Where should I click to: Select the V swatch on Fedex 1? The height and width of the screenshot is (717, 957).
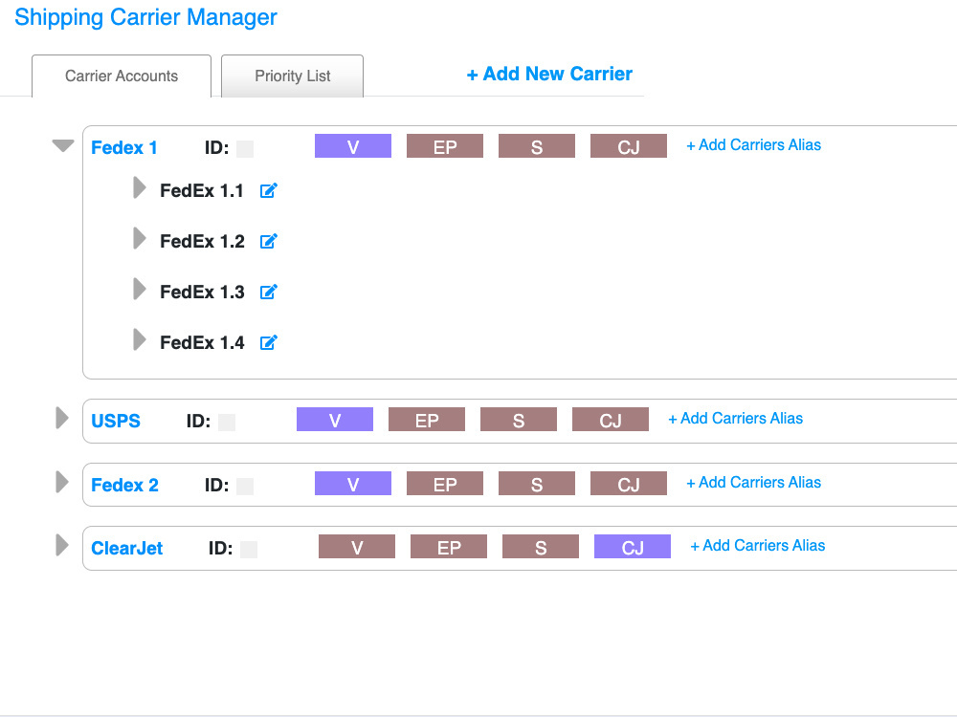click(x=353, y=145)
